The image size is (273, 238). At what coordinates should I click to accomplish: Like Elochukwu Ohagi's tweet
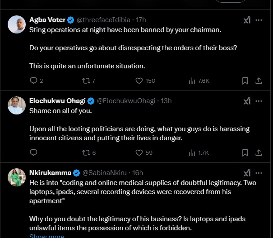click(139, 152)
